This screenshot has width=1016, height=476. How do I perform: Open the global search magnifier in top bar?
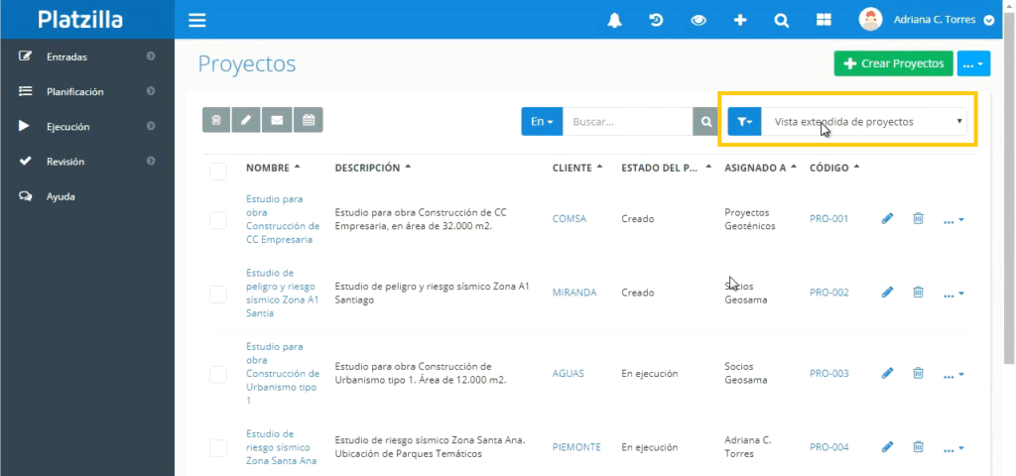tap(782, 20)
